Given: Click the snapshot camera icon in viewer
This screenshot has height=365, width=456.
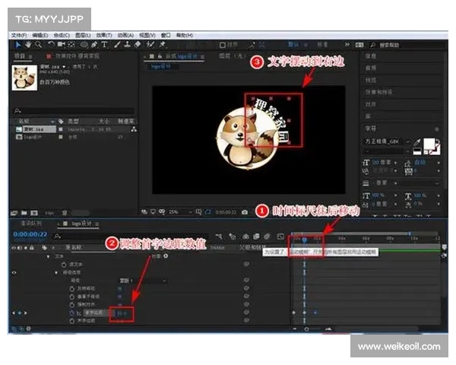Looking at the screenshot, I should coord(245,212).
